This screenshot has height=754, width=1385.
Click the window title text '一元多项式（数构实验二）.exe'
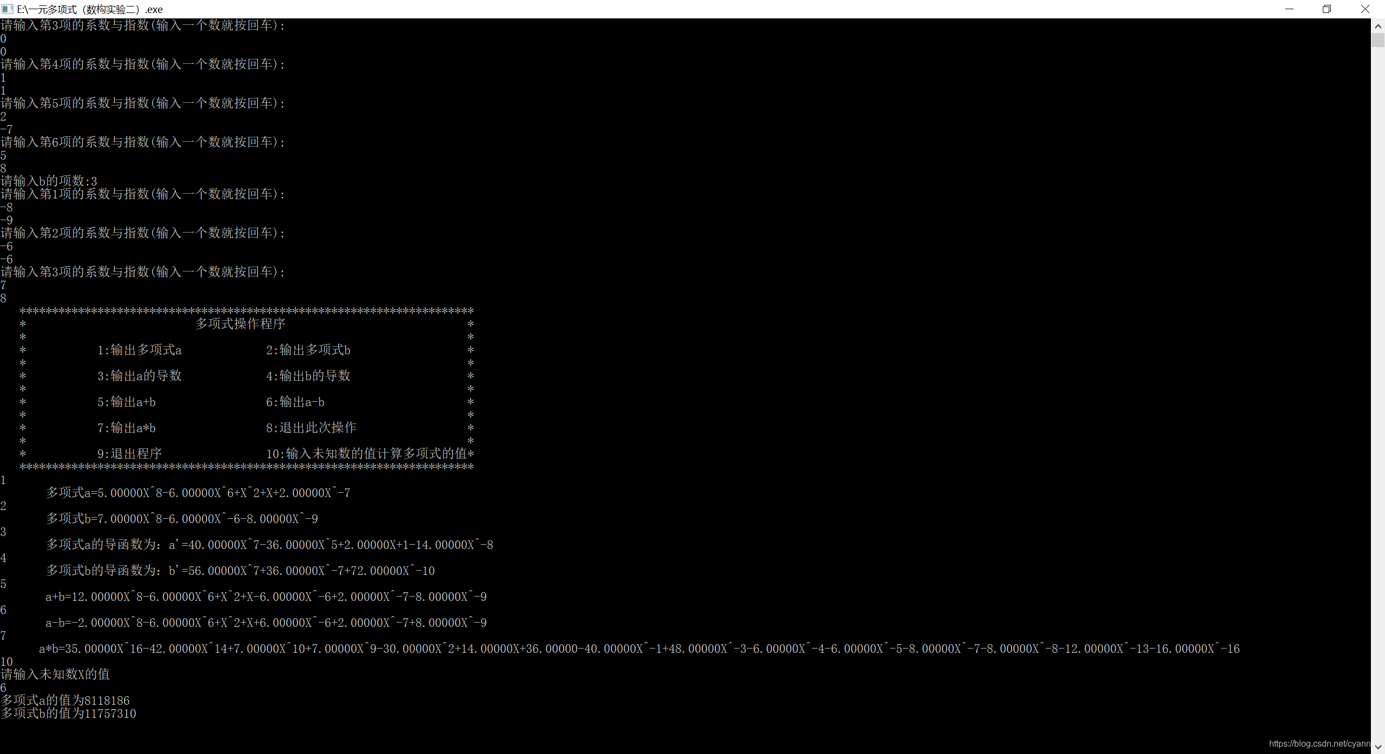(x=90, y=9)
